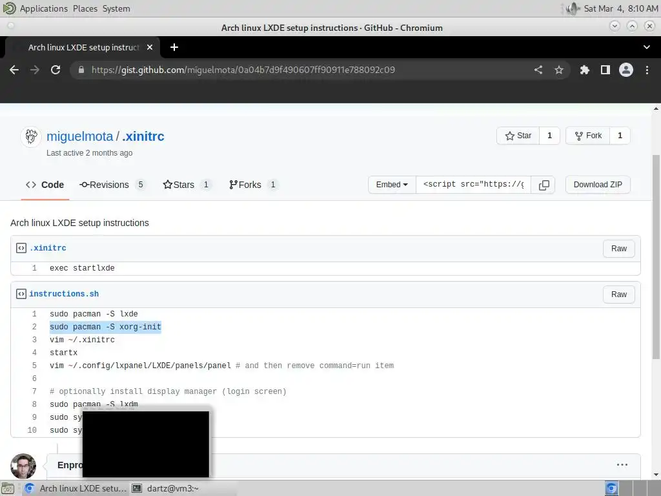661x496 pixels.
Task: Click the 'optionally install display manager' comment
Action: click(168, 391)
